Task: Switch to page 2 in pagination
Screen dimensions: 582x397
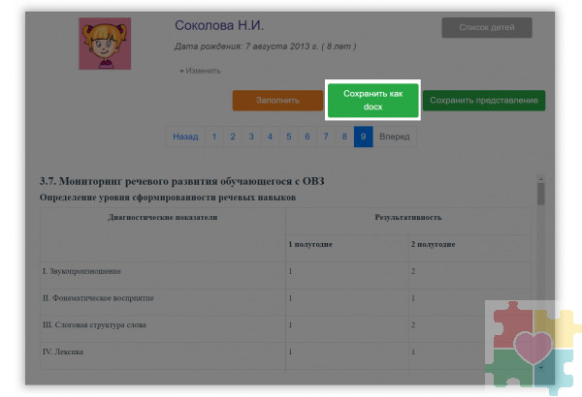Action: [233, 137]
